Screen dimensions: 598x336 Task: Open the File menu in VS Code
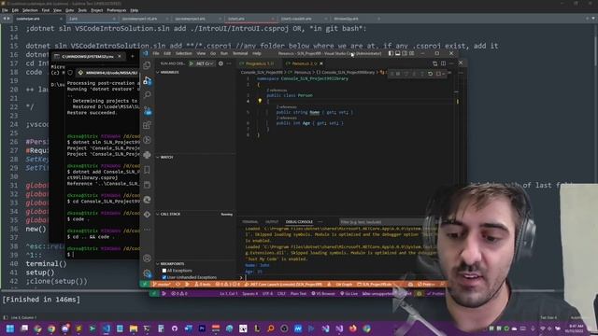156,53
